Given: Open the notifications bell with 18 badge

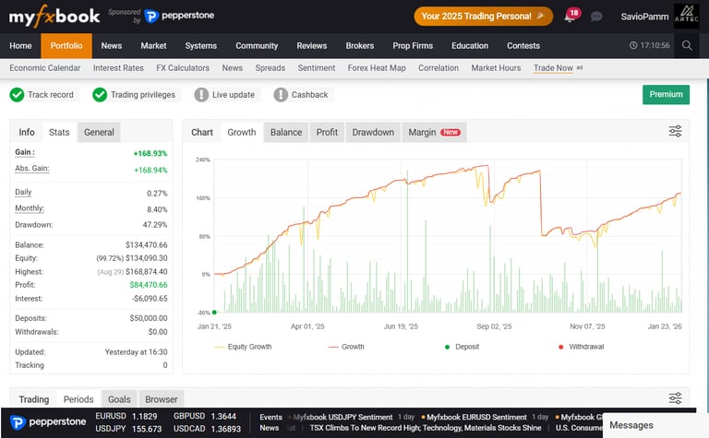Looking at the screenshot, I should pyautogui.click(x=571, y=17).
